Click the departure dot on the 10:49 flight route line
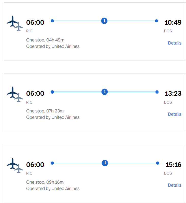Image resolution: width=186 pixels, height=203 pixels. coord(52,21)
